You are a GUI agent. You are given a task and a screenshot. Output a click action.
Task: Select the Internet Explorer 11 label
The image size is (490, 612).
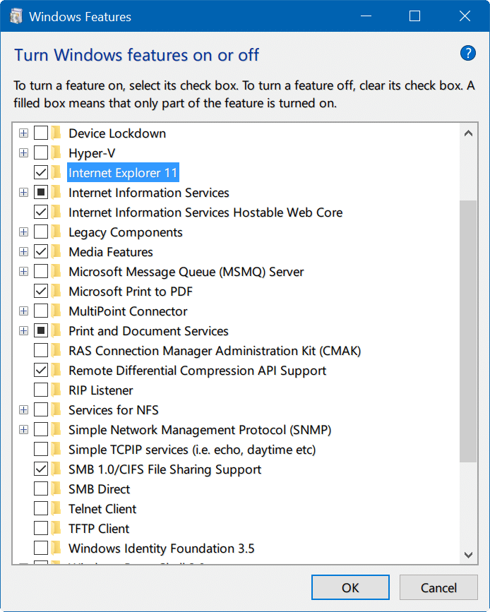point(123,172)
